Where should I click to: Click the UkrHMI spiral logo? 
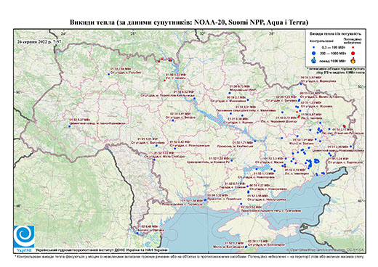(24, 237)
